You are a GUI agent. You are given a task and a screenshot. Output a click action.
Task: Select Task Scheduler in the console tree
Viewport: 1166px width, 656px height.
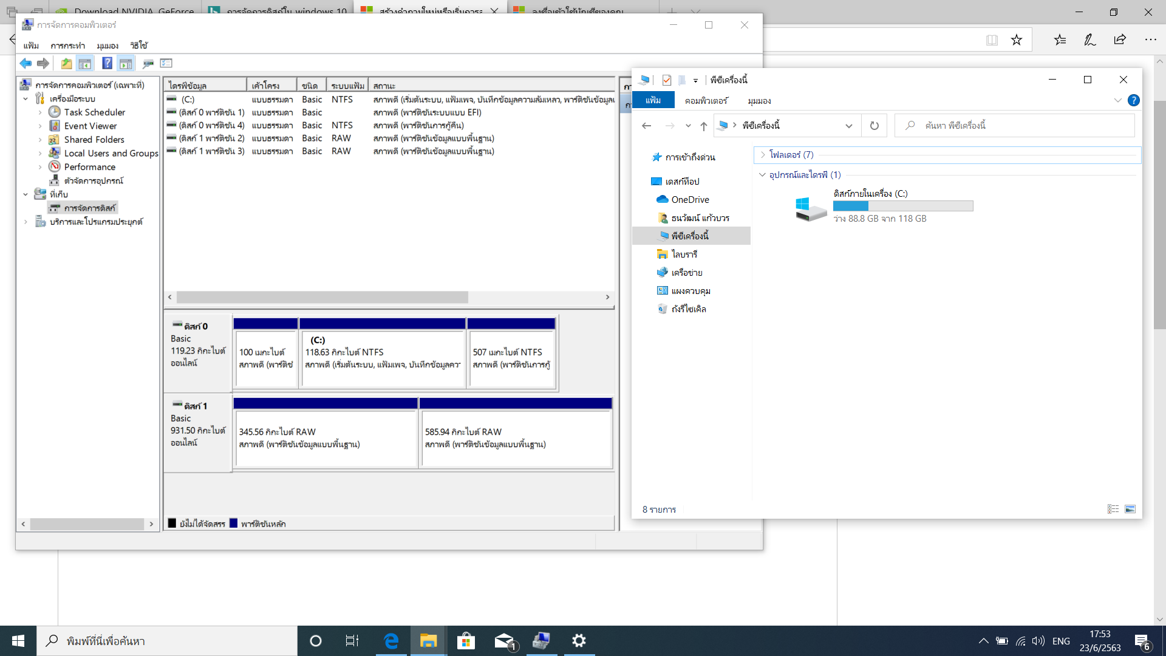tap(94, 112)
